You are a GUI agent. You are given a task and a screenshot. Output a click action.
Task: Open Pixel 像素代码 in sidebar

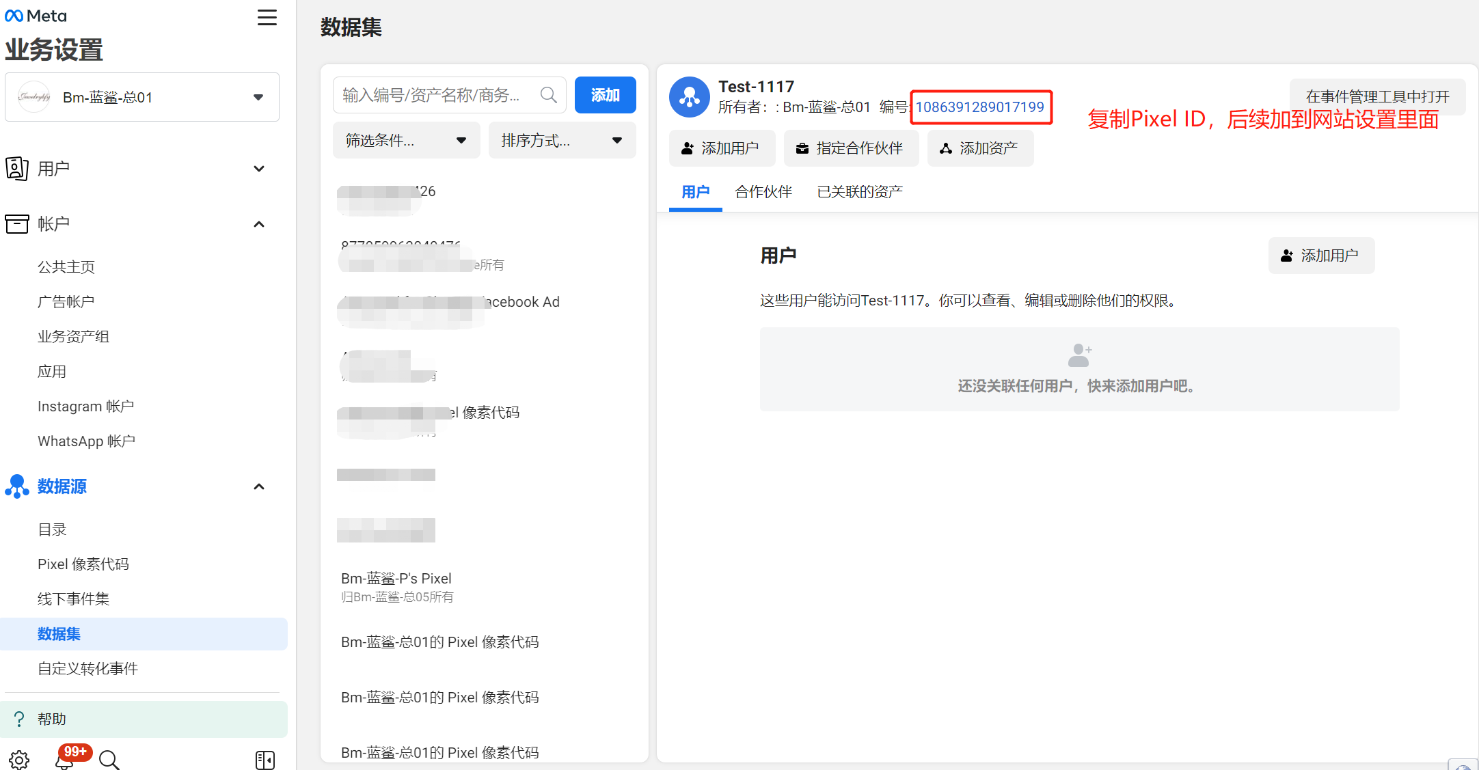[83, 564]
